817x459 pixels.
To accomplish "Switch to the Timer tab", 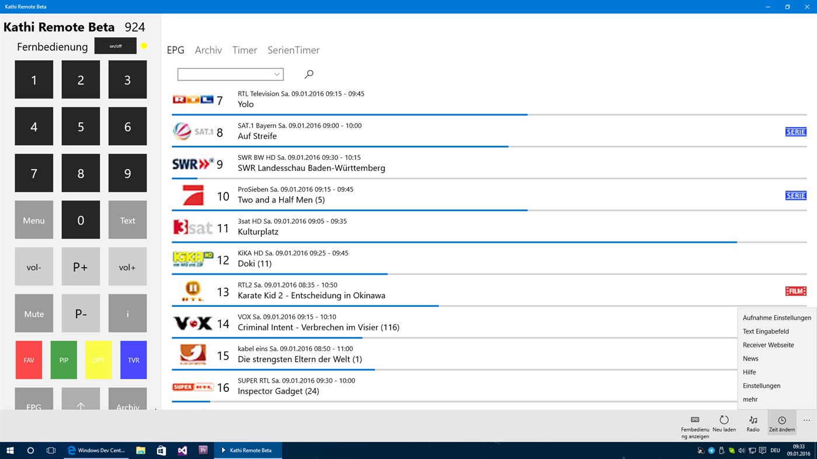I will pos(244,50).
